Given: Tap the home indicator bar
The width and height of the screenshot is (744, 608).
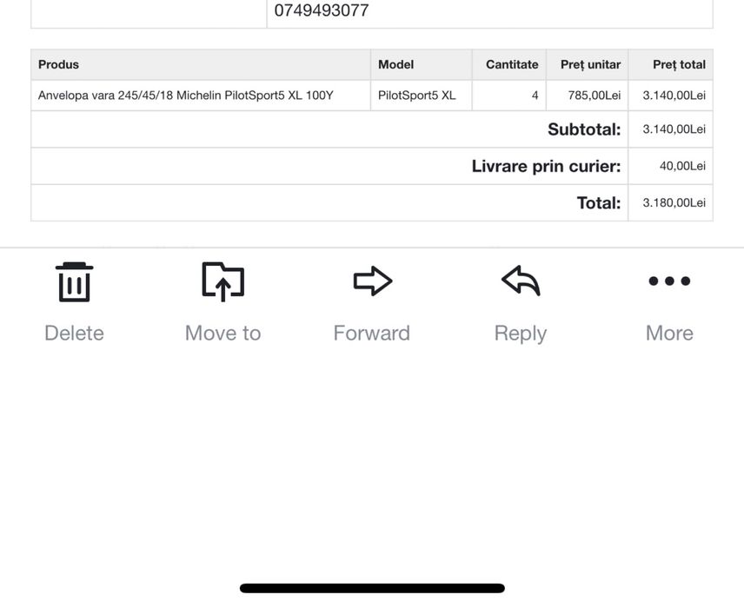Looking at the screenshot, I should click(x=372, y=588).
